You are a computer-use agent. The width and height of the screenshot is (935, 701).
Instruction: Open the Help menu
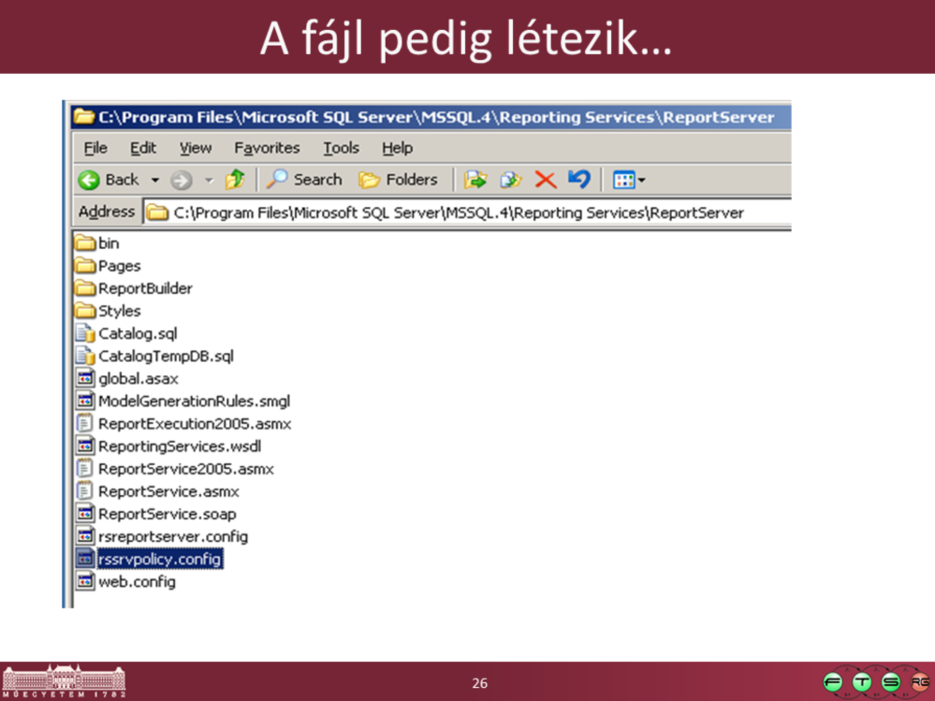pos(397,148)
